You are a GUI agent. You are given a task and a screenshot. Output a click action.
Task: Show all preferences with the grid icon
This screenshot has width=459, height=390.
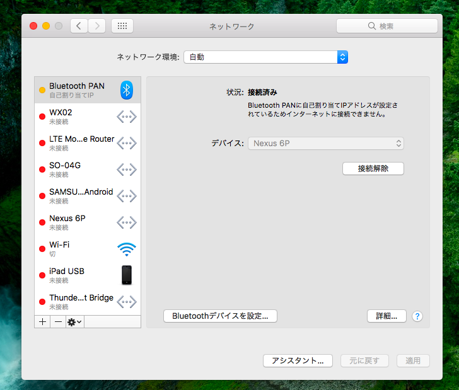122,26
